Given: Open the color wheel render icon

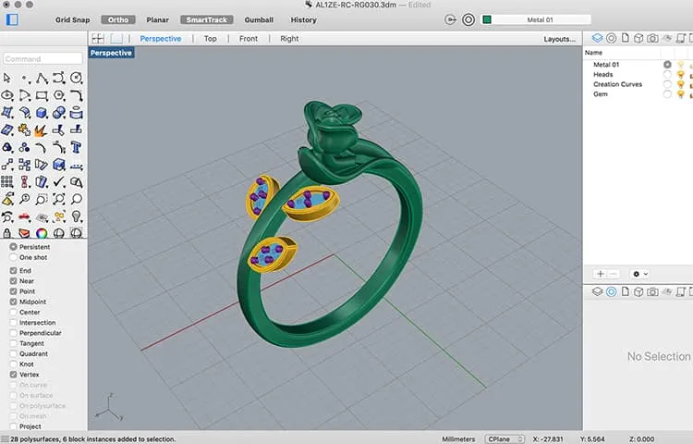Looking at the screenshot, I should click(x=42, y=232).
